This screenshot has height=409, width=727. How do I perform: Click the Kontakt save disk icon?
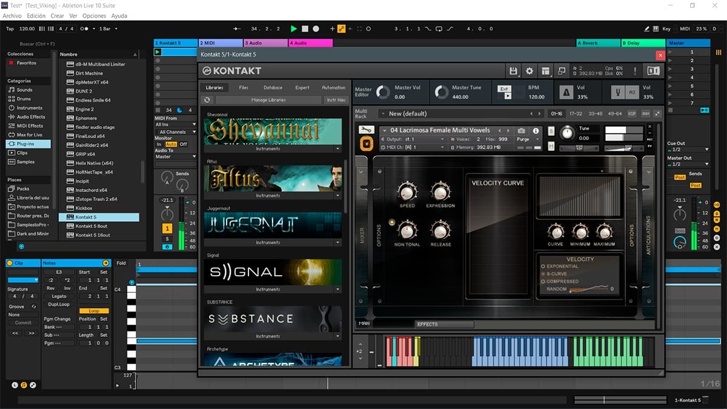(513, 71)
